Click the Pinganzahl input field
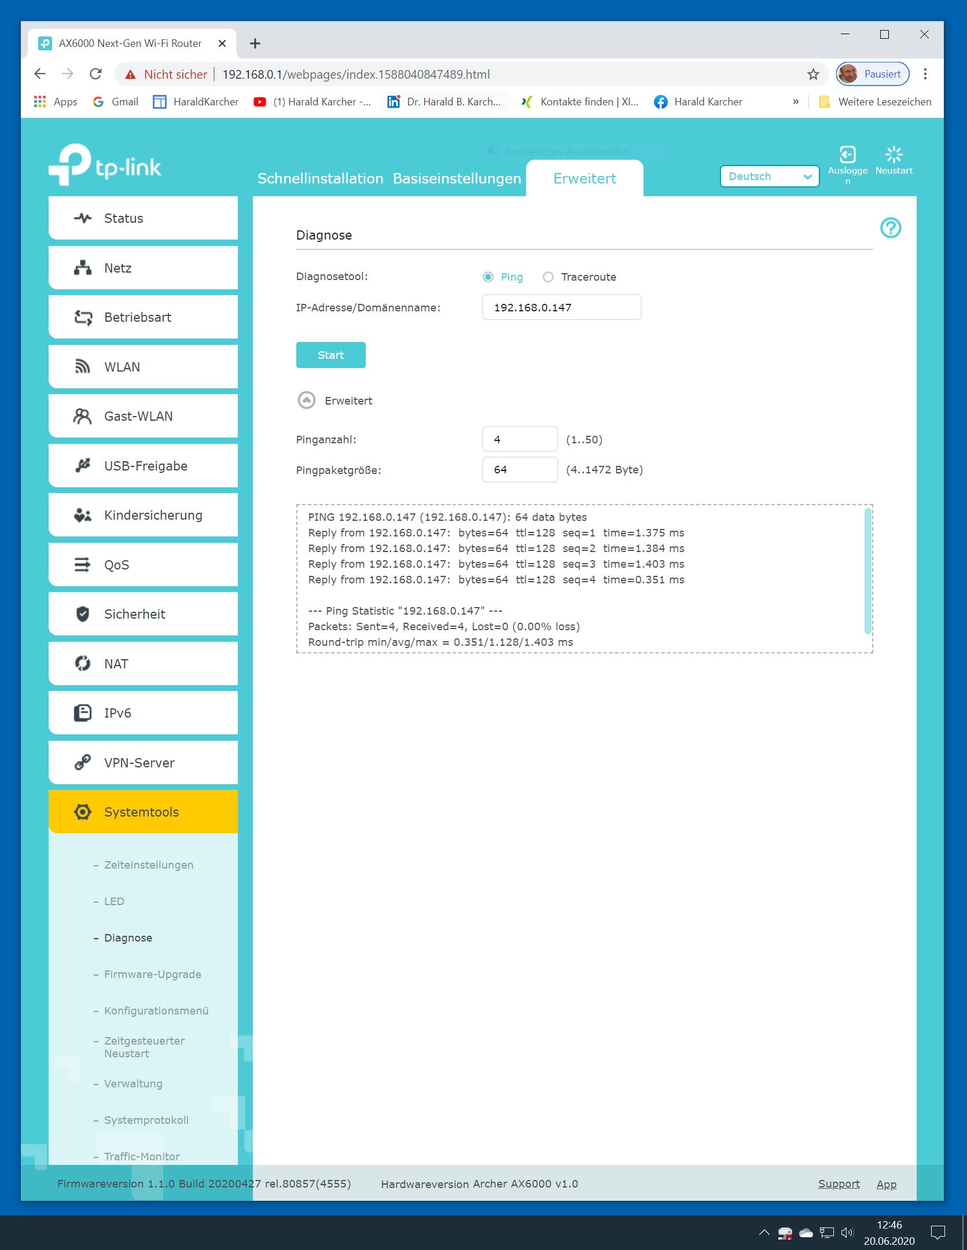This screenshot has width=967, height=1250. pyautogui.click(x=520, y=439)
